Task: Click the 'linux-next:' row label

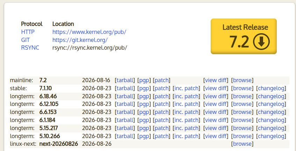Action: 23,144
